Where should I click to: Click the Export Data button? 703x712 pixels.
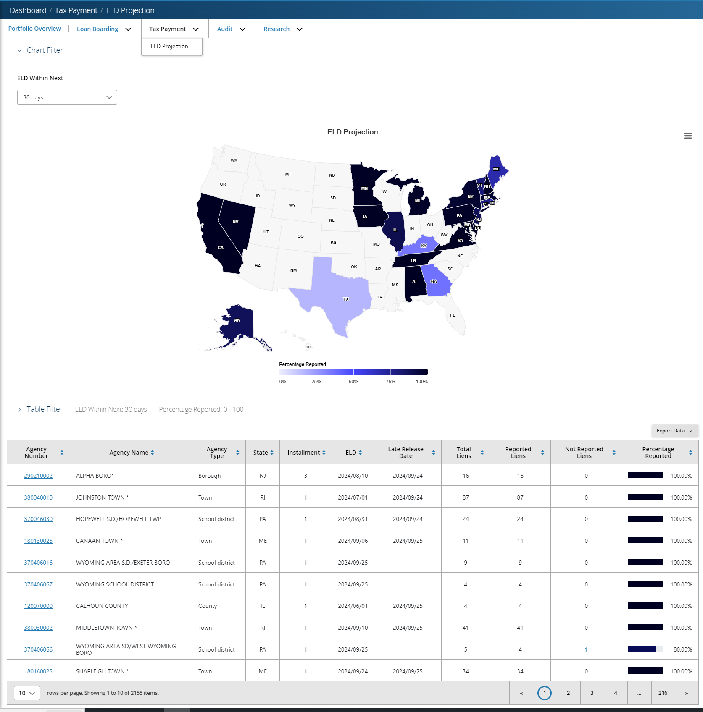(x=674, y=431)
